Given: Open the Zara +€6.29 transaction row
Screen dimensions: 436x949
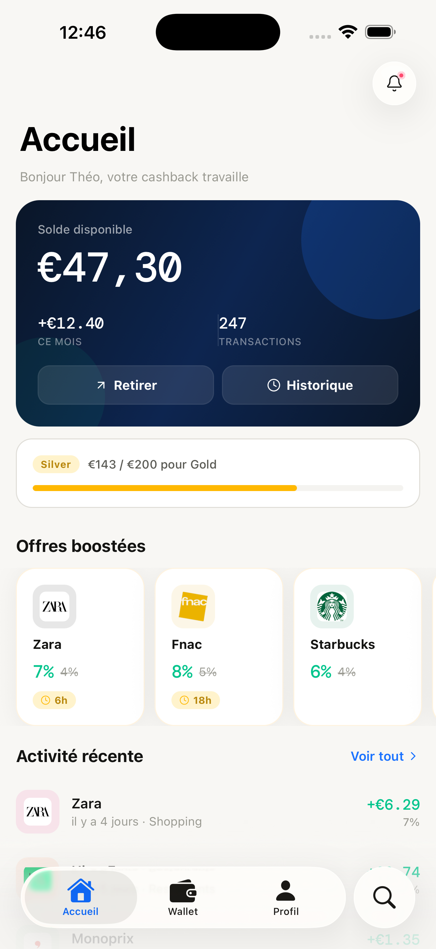Looking at the screenshot, I should pos(218,812).
